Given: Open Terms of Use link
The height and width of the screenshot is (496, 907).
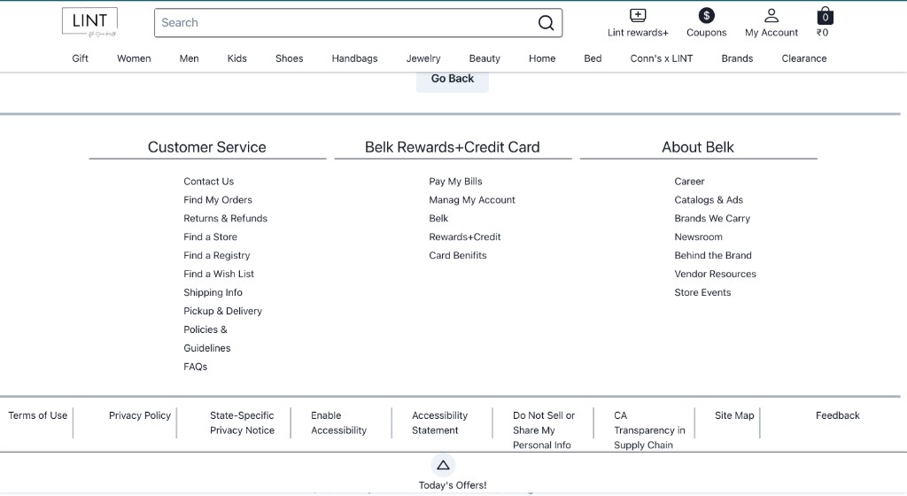Looking at the screenshot, I should [37, 415].
